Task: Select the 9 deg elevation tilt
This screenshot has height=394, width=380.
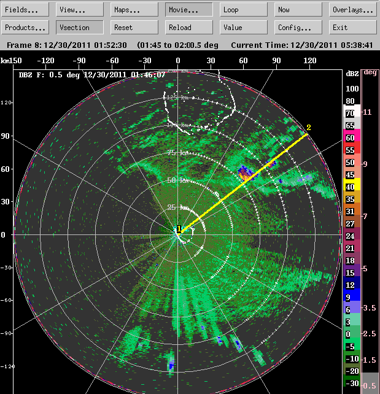Action: coord(365,164)
